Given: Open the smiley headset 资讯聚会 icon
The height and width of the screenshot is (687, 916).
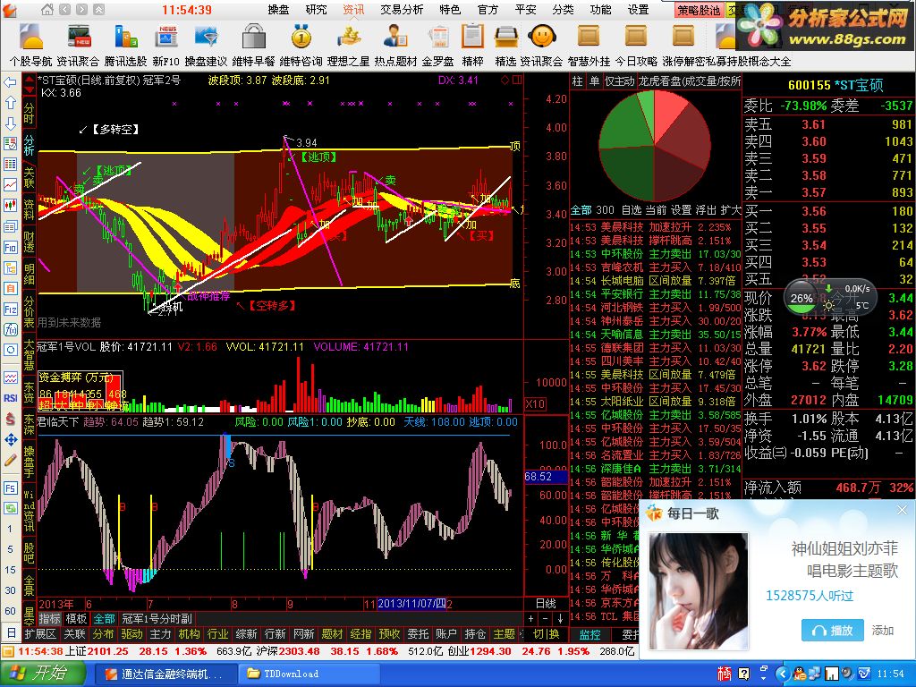Looking at the screenshot, I should [541, 45].
